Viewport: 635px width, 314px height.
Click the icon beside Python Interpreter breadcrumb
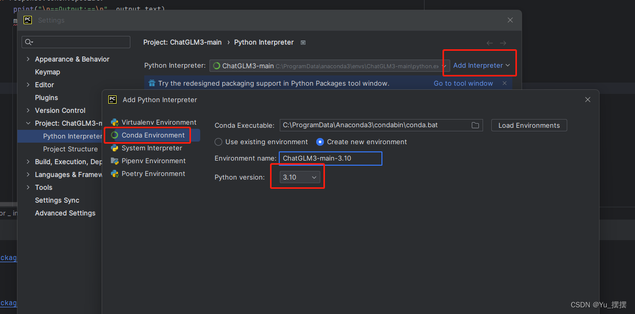(303, 43)
